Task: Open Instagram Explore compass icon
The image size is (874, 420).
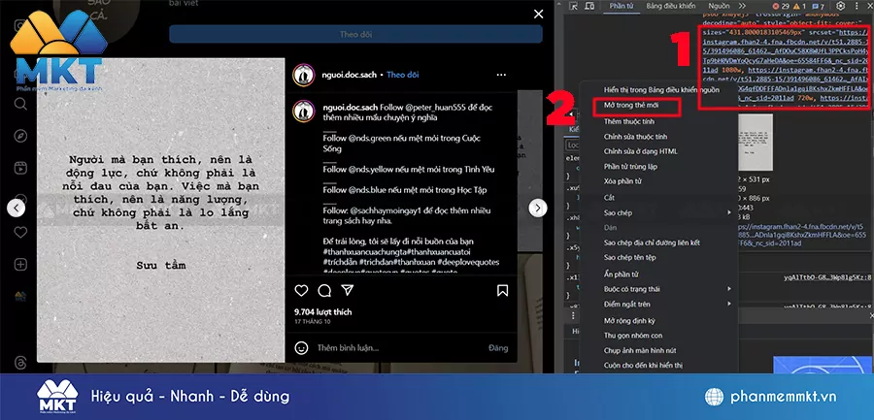Action: 20,136
